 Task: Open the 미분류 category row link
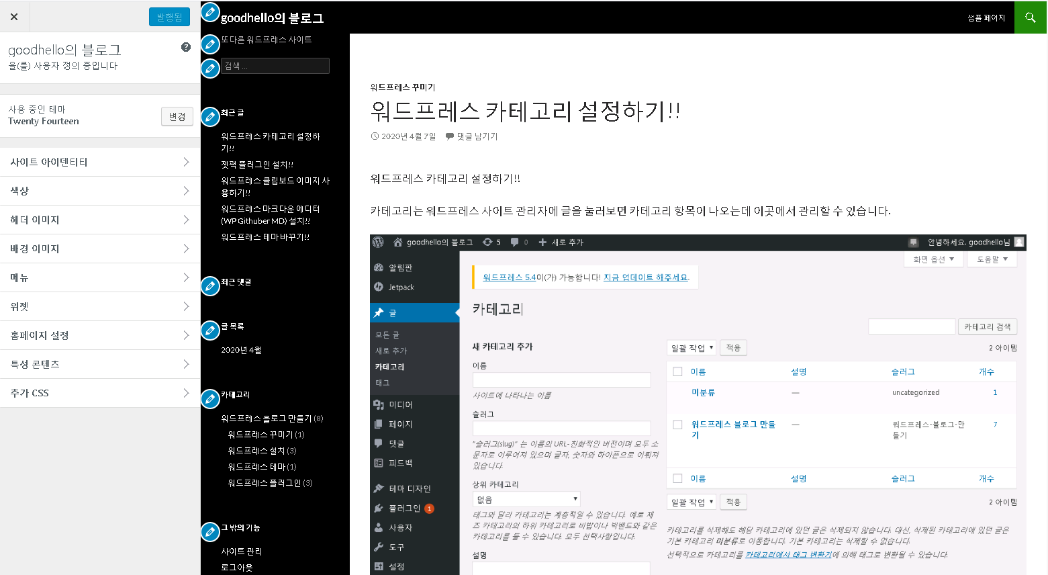click(x=703, y=392)
